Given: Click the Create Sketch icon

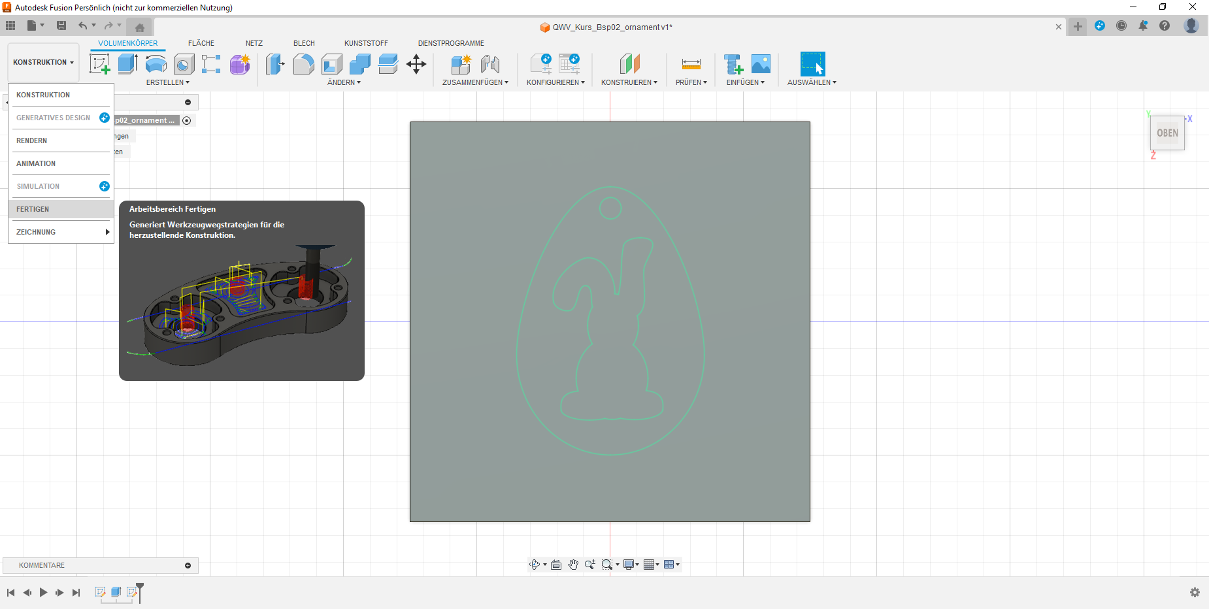Looking at the screenshot, I should point(99,64).
